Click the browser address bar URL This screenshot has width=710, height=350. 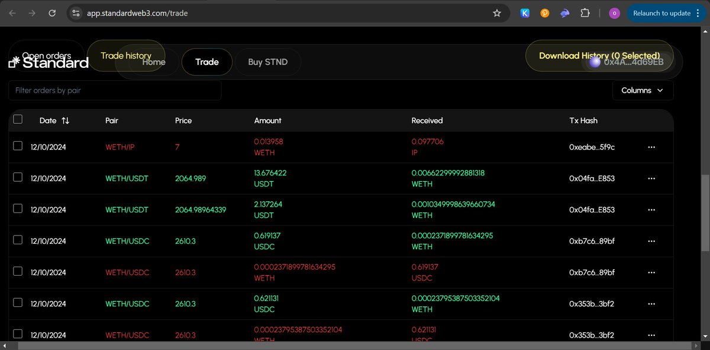tap(137, 13)
